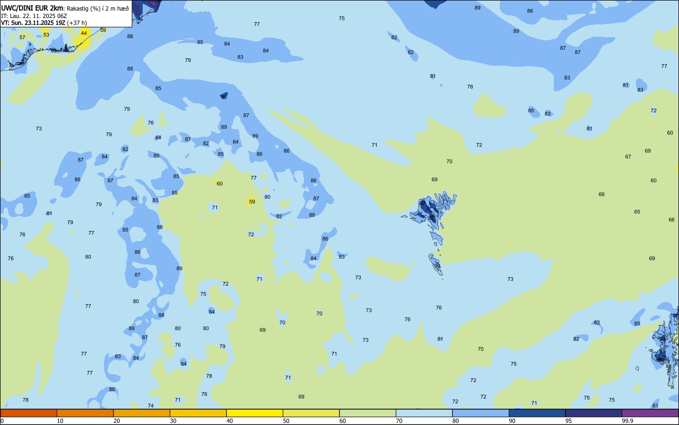Click the humidity value 65 on the map
The width and height of the screenshot is (679, 425).
point(637,212)
